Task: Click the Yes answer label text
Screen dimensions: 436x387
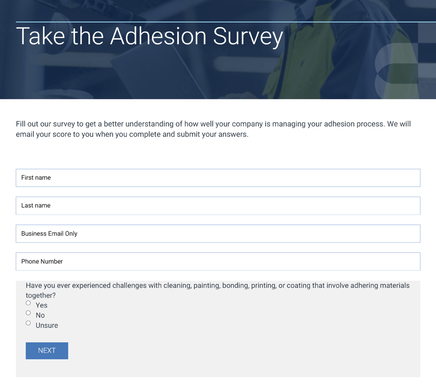Action: 41,305
